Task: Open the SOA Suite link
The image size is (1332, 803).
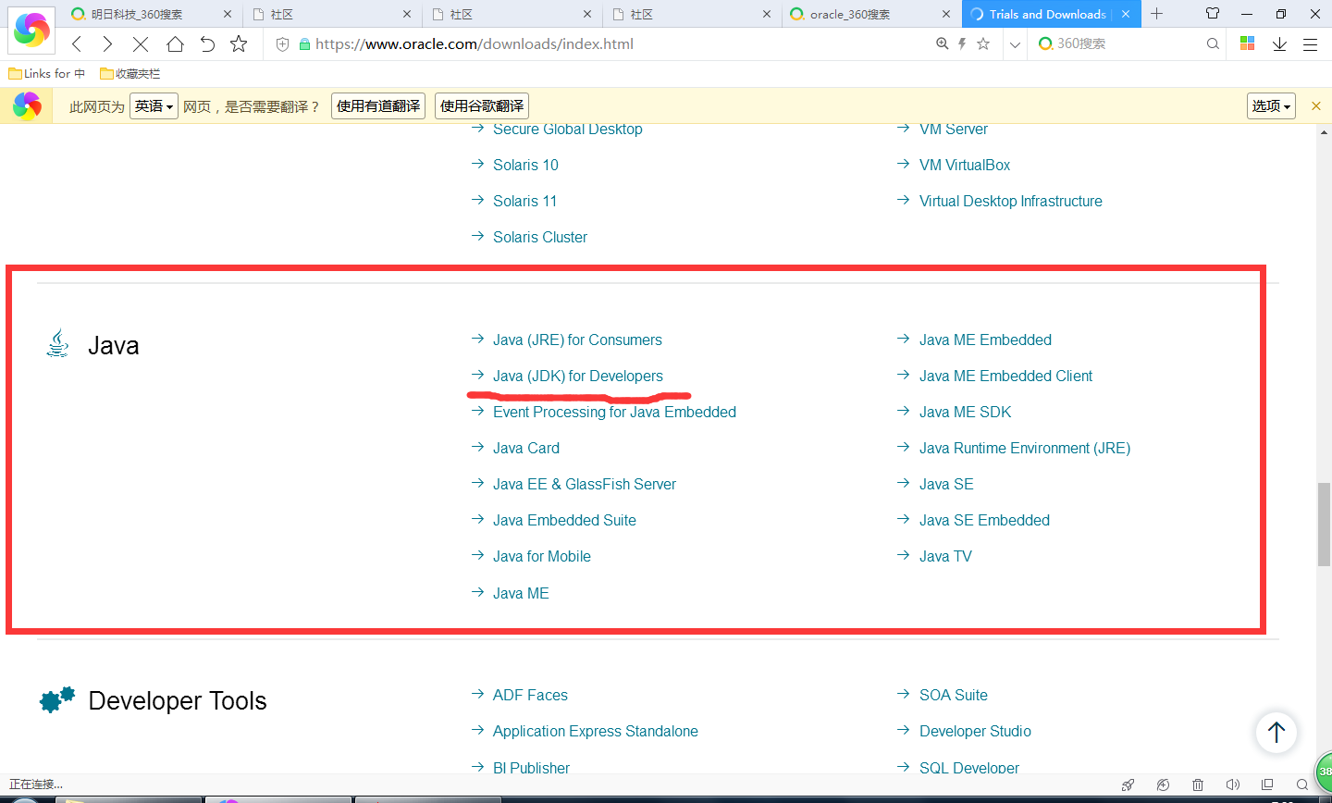Action: click(x=954, y=695)
